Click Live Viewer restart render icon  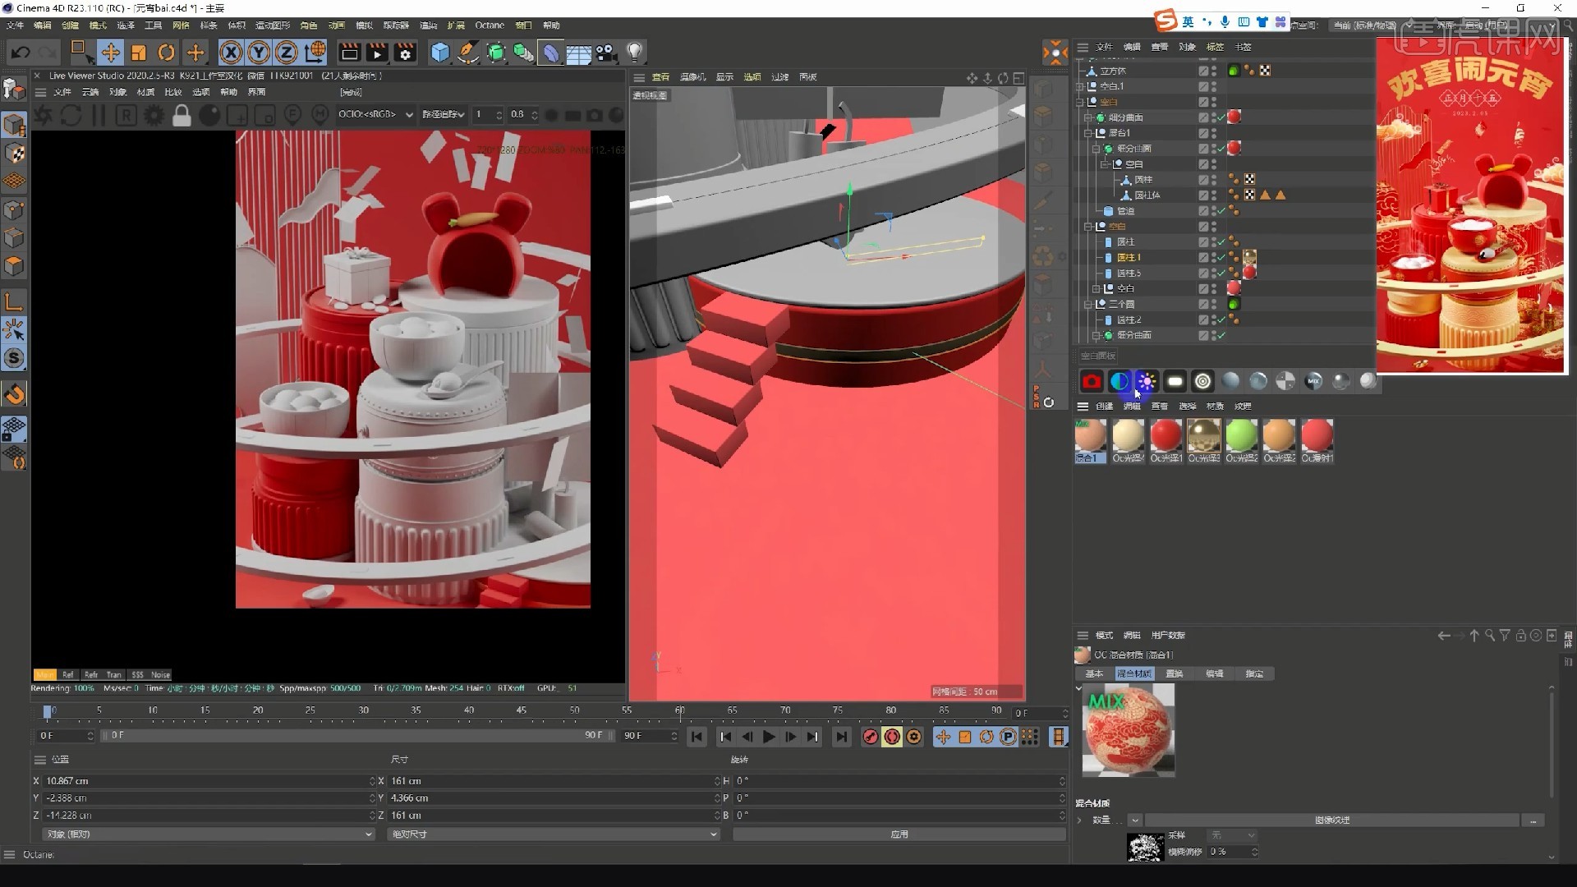point(71,115)
